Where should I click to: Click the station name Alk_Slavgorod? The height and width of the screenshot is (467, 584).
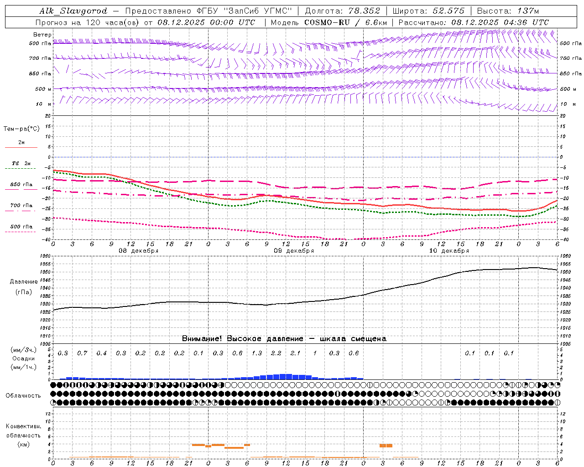point(73,11)
